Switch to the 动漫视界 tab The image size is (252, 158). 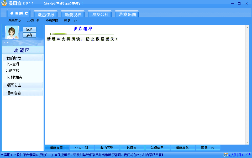[72, 14]
